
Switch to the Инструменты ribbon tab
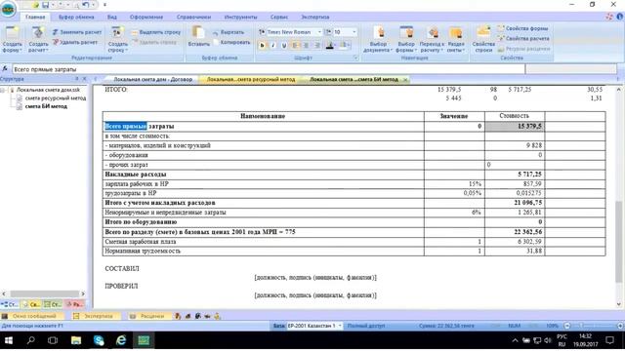pyautogui.click(x=240, y=18)
